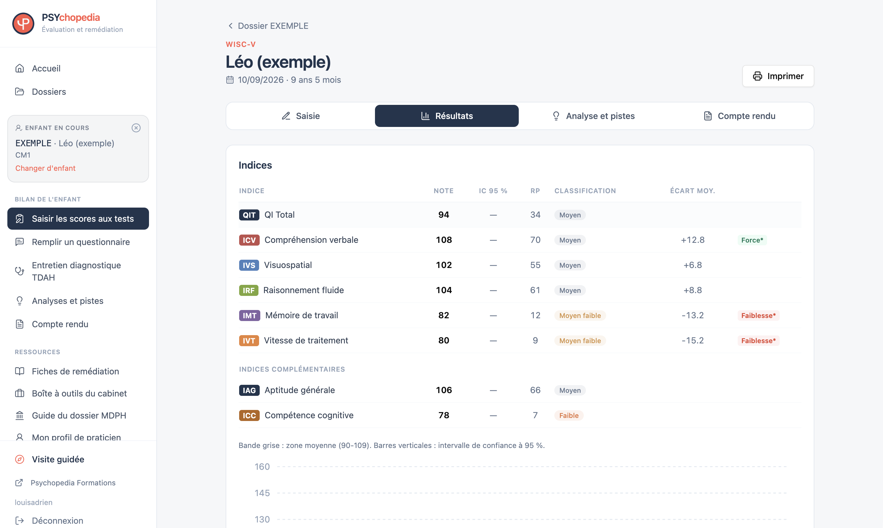
Task: Click the IVS Visuospatial badge
Action: point(249,266)
